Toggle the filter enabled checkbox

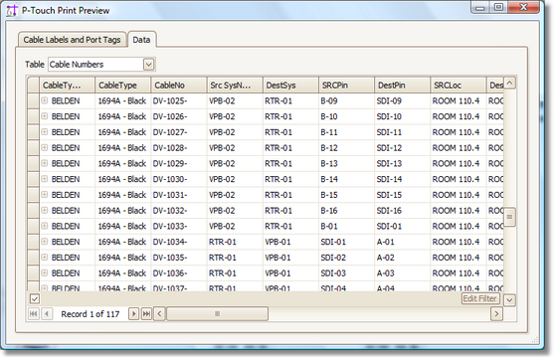34,299
